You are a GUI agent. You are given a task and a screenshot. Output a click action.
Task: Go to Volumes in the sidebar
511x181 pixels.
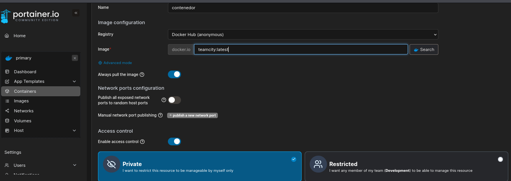(x=22, y=121)
